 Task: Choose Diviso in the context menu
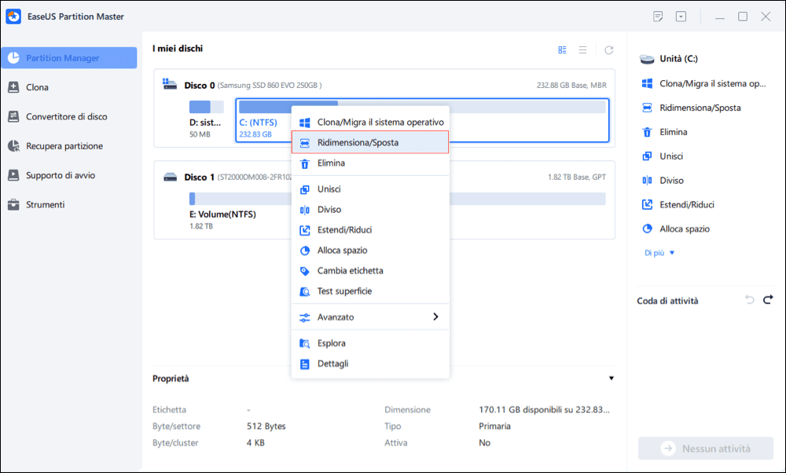370,210
